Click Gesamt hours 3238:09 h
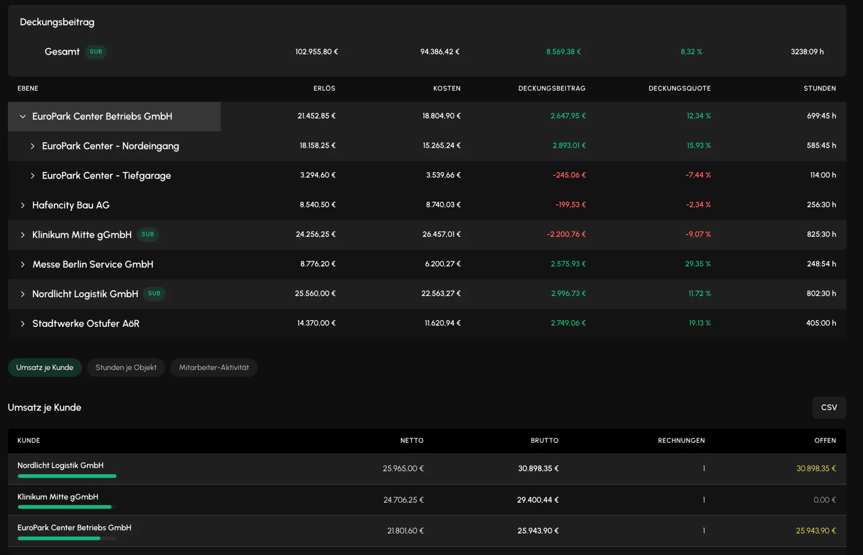The image size is (863, 555). pos(807,52)
